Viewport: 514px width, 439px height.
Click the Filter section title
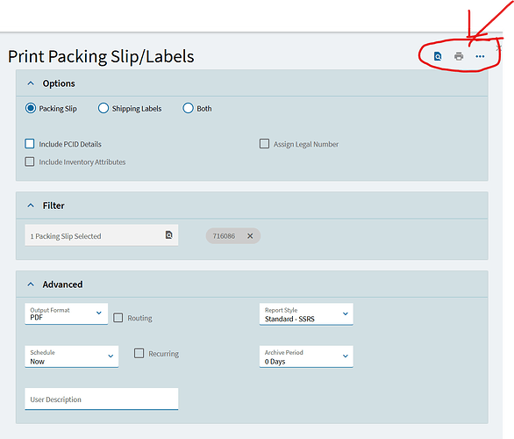pyautogui.click(x=54, y=205)
